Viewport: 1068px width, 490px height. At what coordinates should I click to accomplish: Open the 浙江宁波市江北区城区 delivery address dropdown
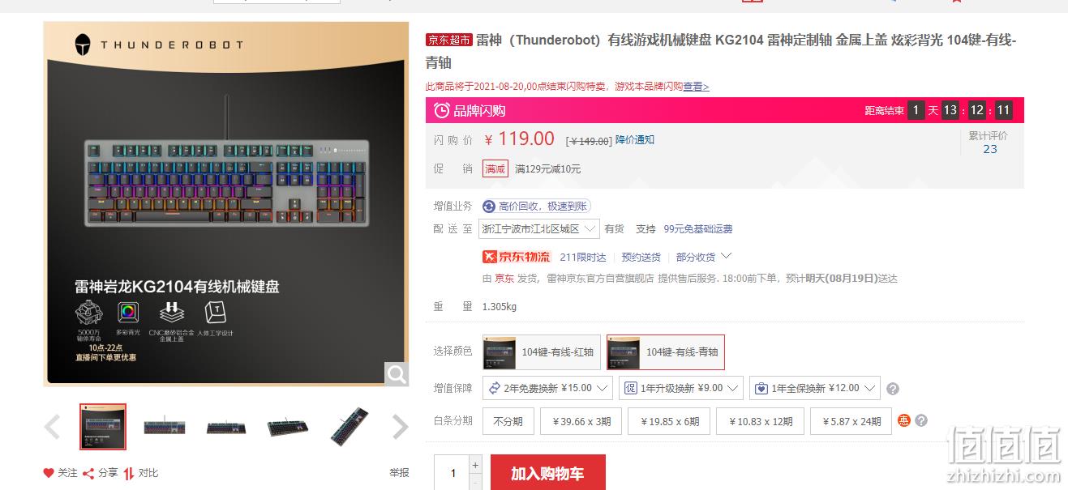point(539,229)
